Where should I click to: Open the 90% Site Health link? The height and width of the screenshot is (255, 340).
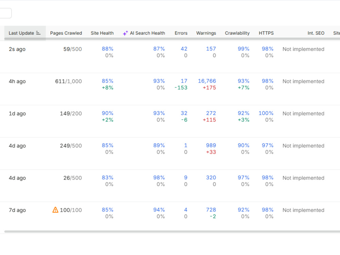point(107,113)
